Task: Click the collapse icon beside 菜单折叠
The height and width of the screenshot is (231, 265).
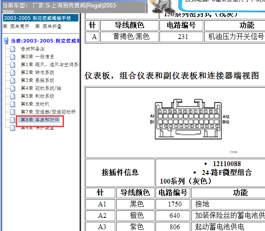Action: pos(37,26)
